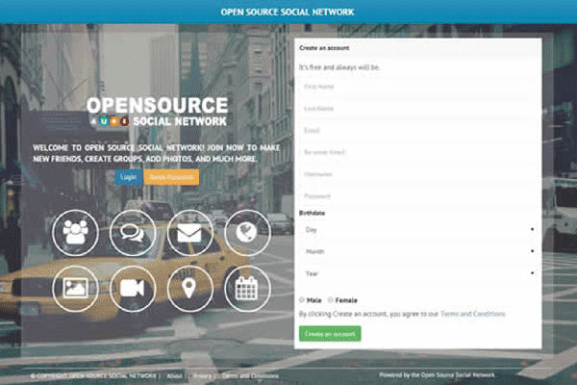The image size is (577, 385).
Task: Expand the Month birthdate dropdown
Action: tap(417, 252)
